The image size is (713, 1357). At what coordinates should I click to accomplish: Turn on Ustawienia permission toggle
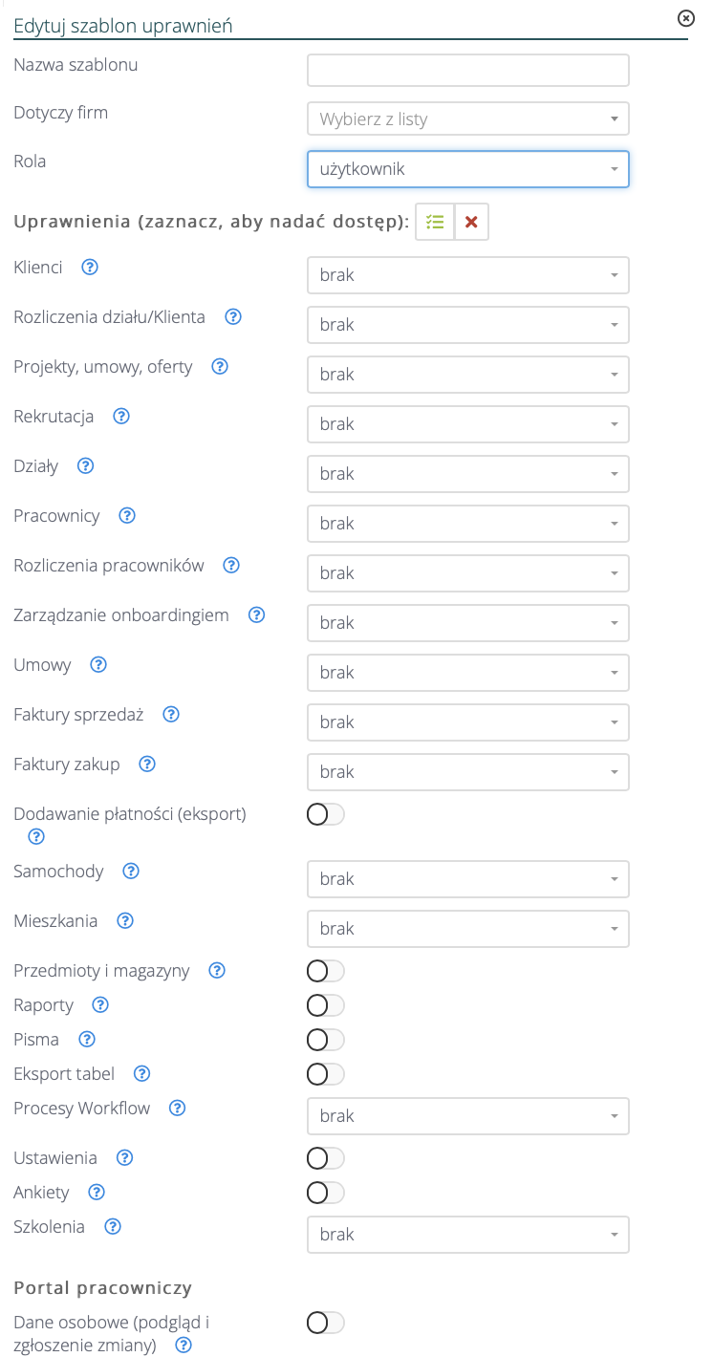tap(325, 1158)
